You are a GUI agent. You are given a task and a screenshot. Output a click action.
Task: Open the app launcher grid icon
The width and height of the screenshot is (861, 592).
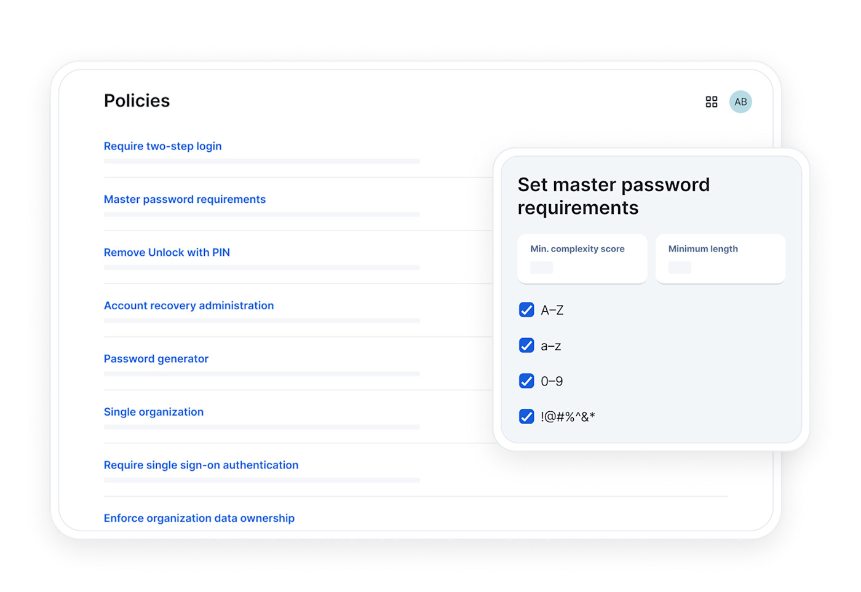tap(712, 101)
